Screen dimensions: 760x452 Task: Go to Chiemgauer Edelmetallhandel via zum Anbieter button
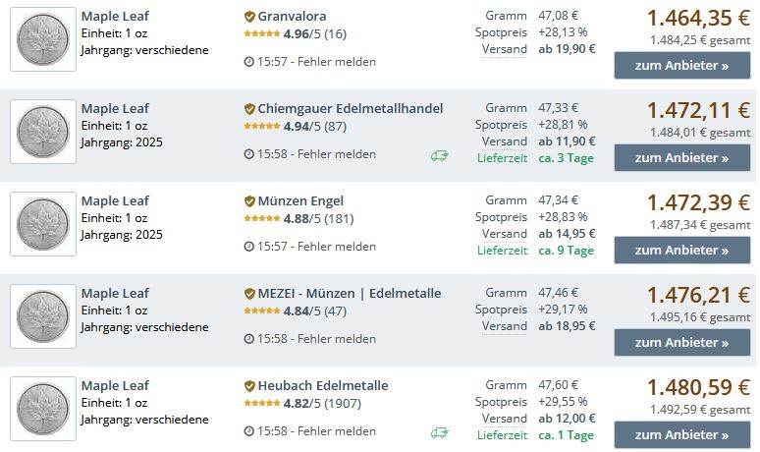click(x=681, y=158)
